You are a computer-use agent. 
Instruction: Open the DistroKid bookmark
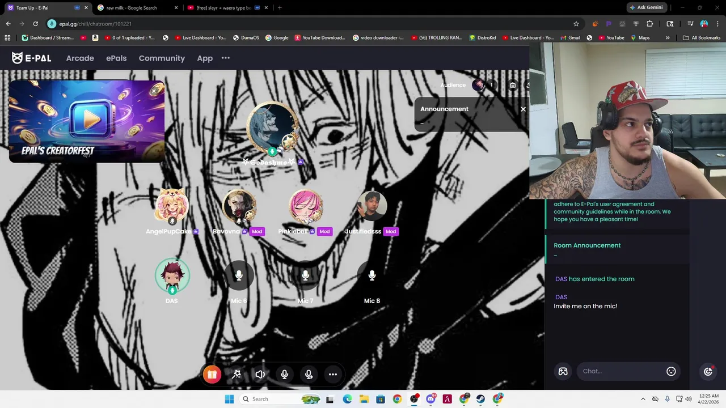(x=482, y=38)
